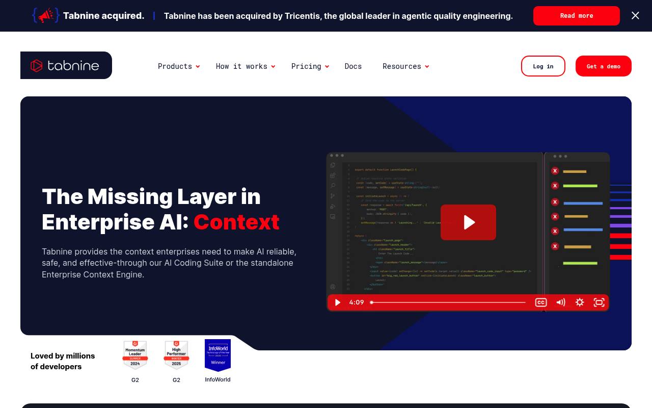Click the "Loved by millions of developers" text
This screenshot has width=652, height=408.
[x=63, y=361]
